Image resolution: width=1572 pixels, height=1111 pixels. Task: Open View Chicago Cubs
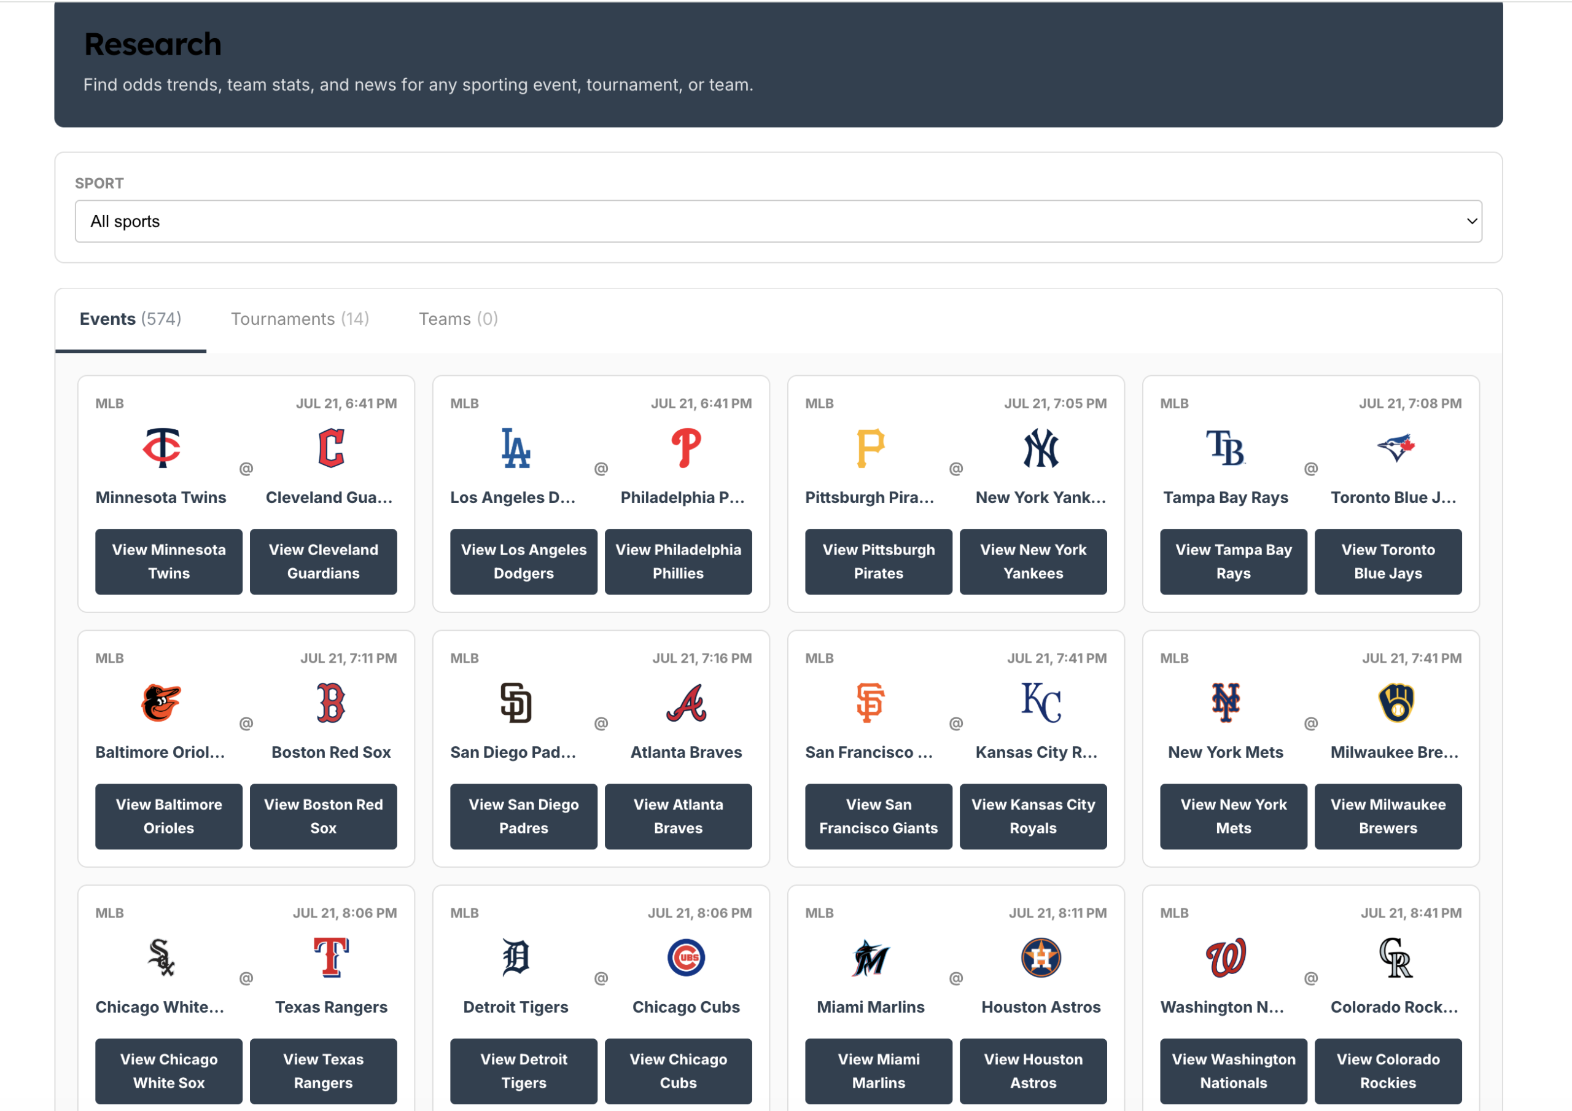pos(679,1071)
